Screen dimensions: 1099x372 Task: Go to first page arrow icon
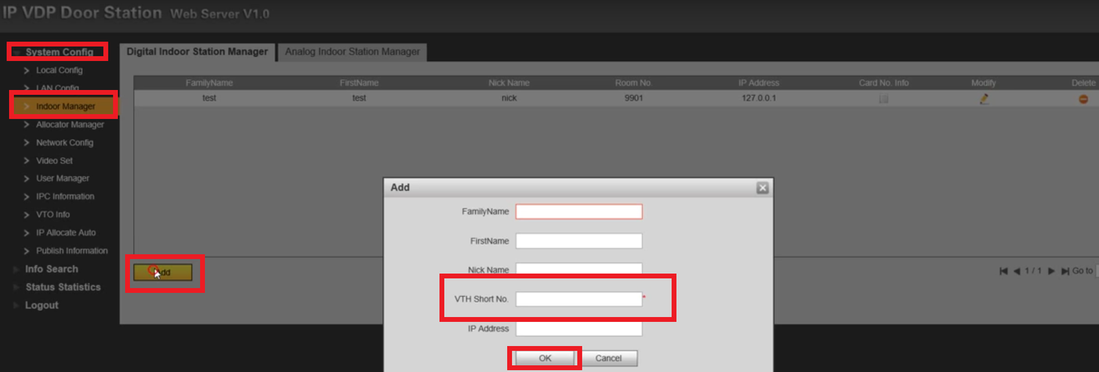coord(1004,271)
